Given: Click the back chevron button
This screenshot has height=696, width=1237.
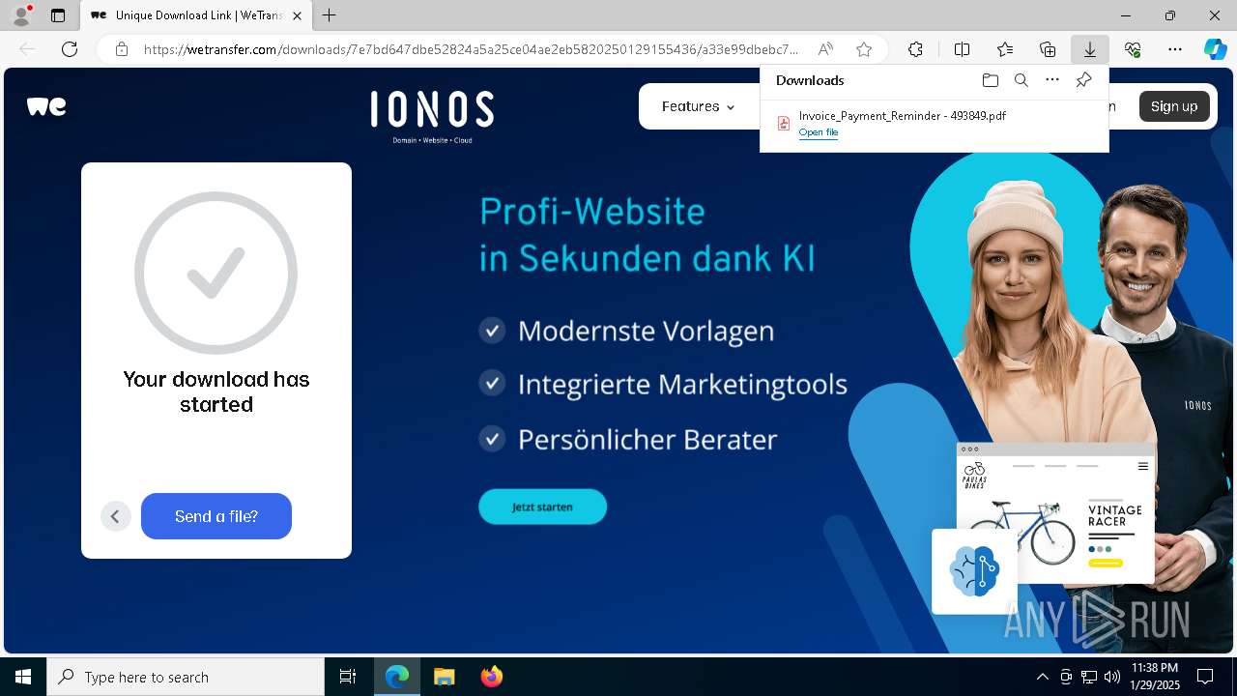Looking at the screenshot, I should point(115,516).
